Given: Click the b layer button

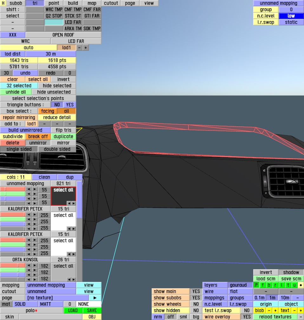Looking at the screenshot, I should (x=269, y=285).
